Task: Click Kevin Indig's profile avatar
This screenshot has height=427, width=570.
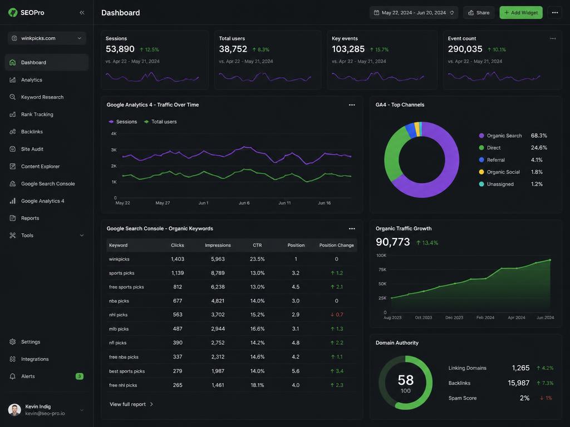Action: (x=14, y=410)
